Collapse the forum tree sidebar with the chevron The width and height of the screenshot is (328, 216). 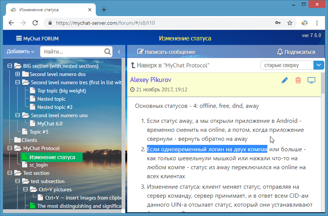coord(120,52)
